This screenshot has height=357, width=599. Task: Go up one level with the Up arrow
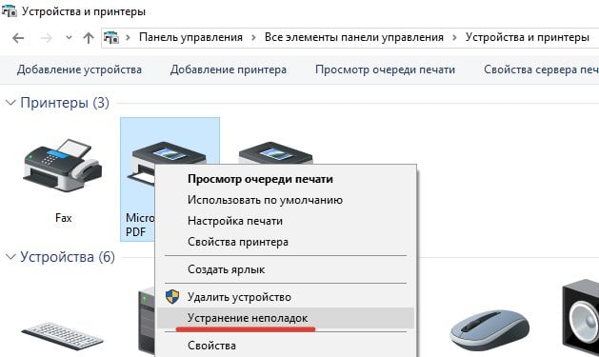[x=89, y=37]
